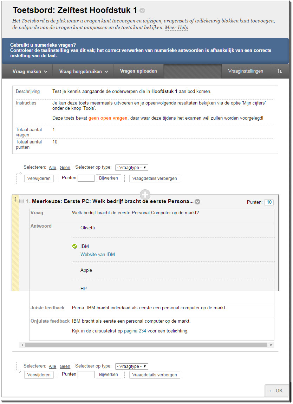Click the reorder arrows icon in toolbar

click(x=279, y=71)
